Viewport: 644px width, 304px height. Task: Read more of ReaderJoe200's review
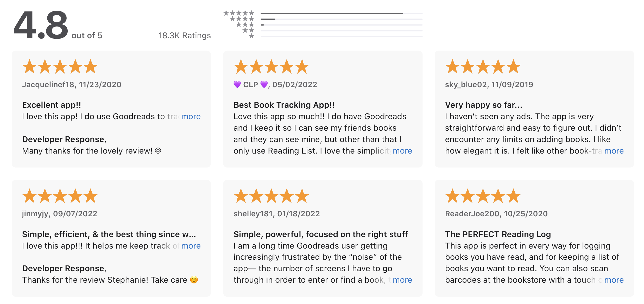click(x=614, y=280)
